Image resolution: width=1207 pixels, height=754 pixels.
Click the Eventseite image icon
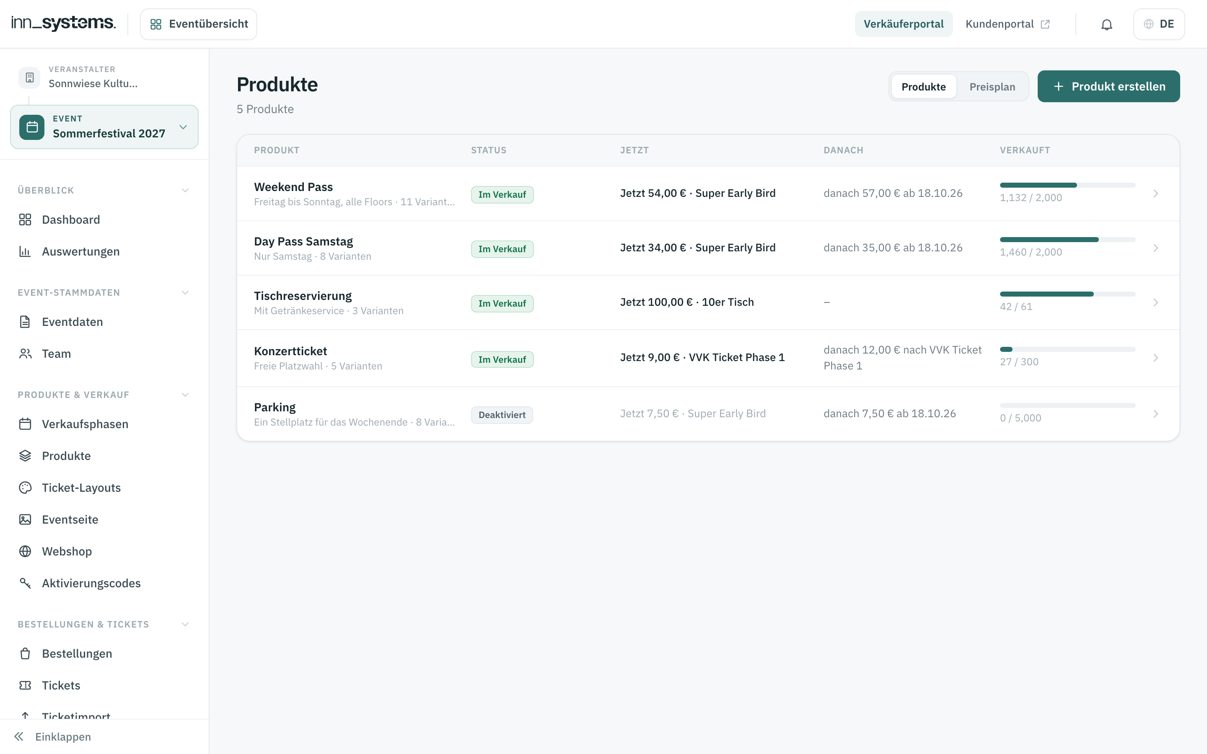(x=25, y=519)
